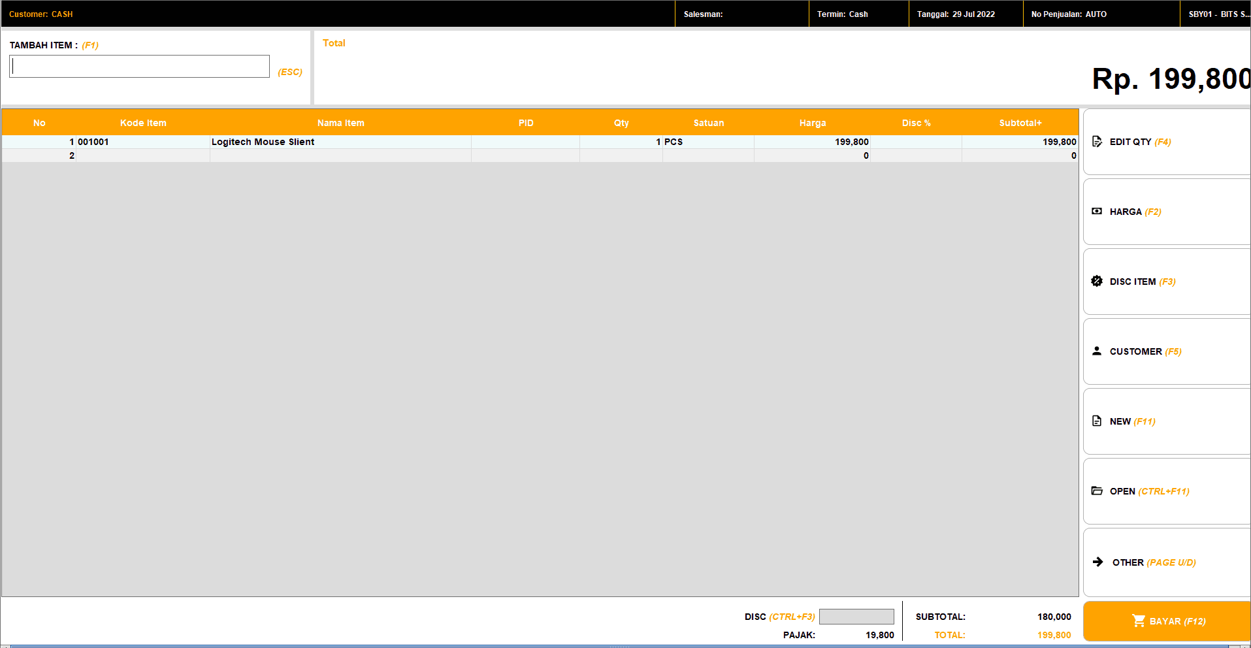Click No Penjualan: AUTO field
Screen dimensions: 1251x648
tap(1101, 14)
